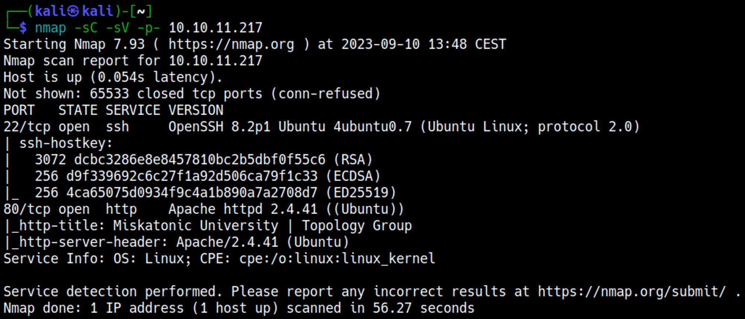Click the ED25519 hostkey fingerprint
This screenshot has width=745, height=319.
tap(192, 193)
